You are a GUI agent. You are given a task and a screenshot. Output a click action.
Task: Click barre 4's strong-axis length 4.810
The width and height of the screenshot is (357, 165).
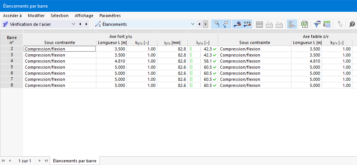(x=111, y=61)
